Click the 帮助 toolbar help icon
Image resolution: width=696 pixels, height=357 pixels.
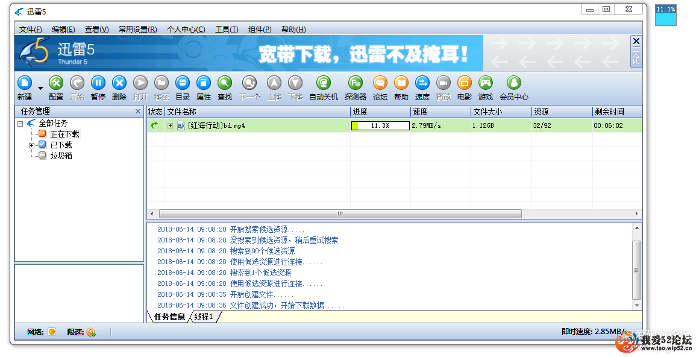click(401, 83)
